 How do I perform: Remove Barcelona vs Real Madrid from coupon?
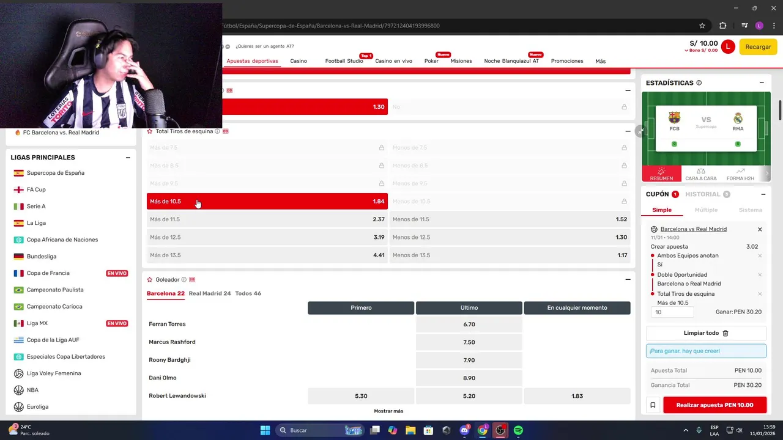pyautogui.click(x=760, y=229)
